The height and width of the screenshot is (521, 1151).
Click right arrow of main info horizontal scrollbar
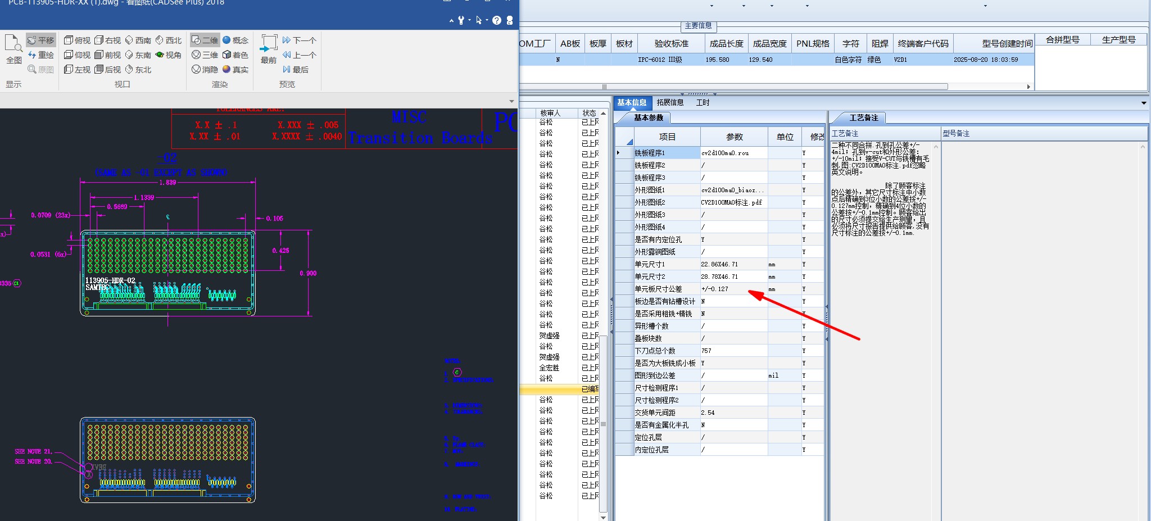click(1028, 87)
